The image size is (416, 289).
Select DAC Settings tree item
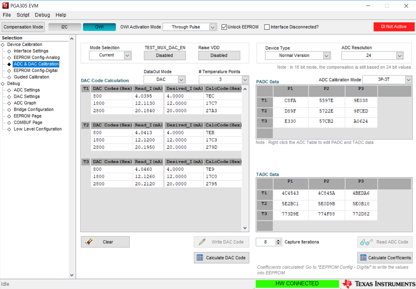click(27, 97)
